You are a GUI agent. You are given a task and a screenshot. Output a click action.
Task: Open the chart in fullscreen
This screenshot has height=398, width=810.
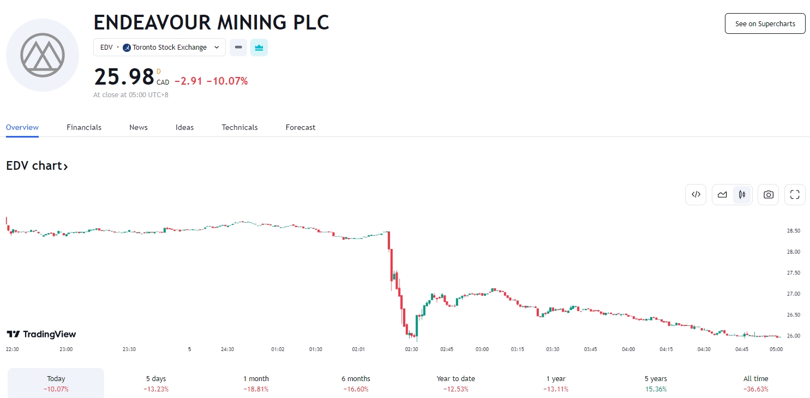tap(795, 194)
